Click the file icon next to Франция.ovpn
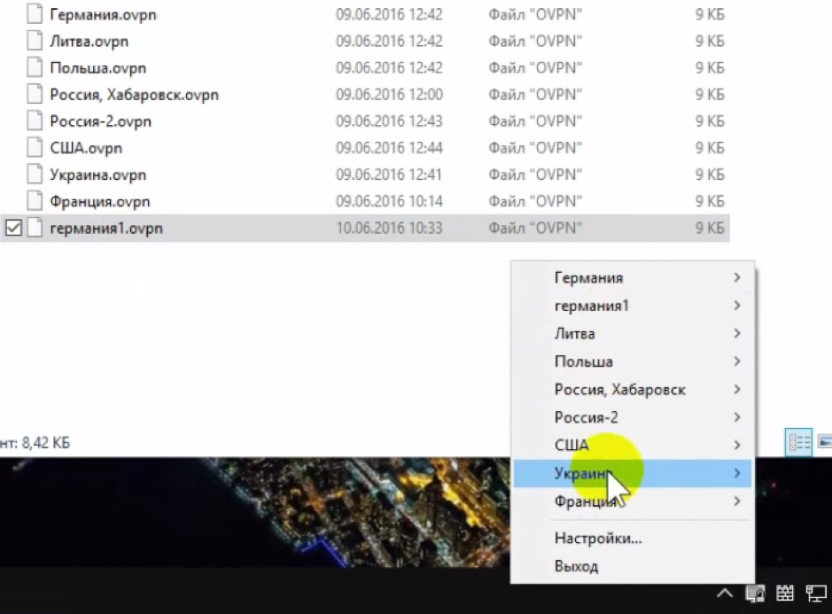This screenshot has height=614, width=832. click(35, 201)
